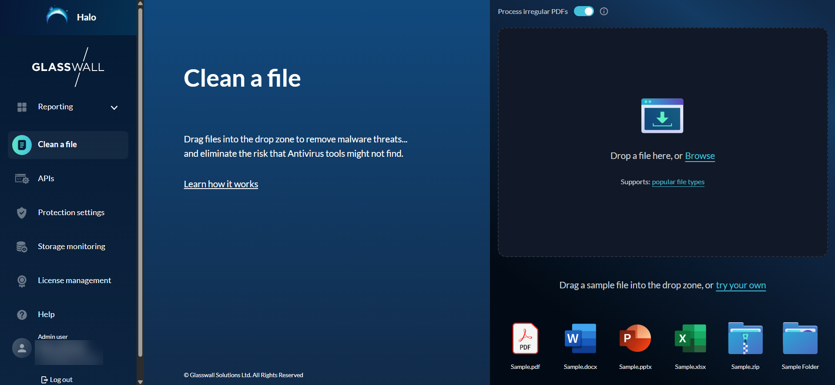The width and height of the screenshot is (835, 385).
Task: Select the Sample Folder icon
Action: tap(800, 338)
